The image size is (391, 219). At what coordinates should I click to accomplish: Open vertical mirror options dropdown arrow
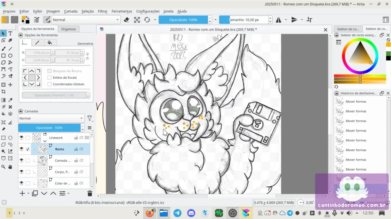(302, 20)
